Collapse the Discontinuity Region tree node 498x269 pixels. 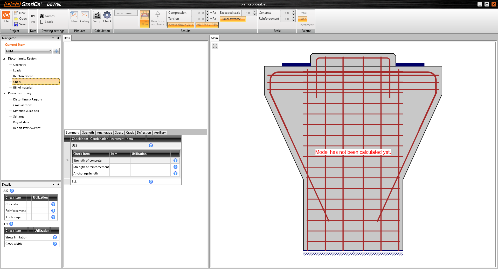pos(4,59)
